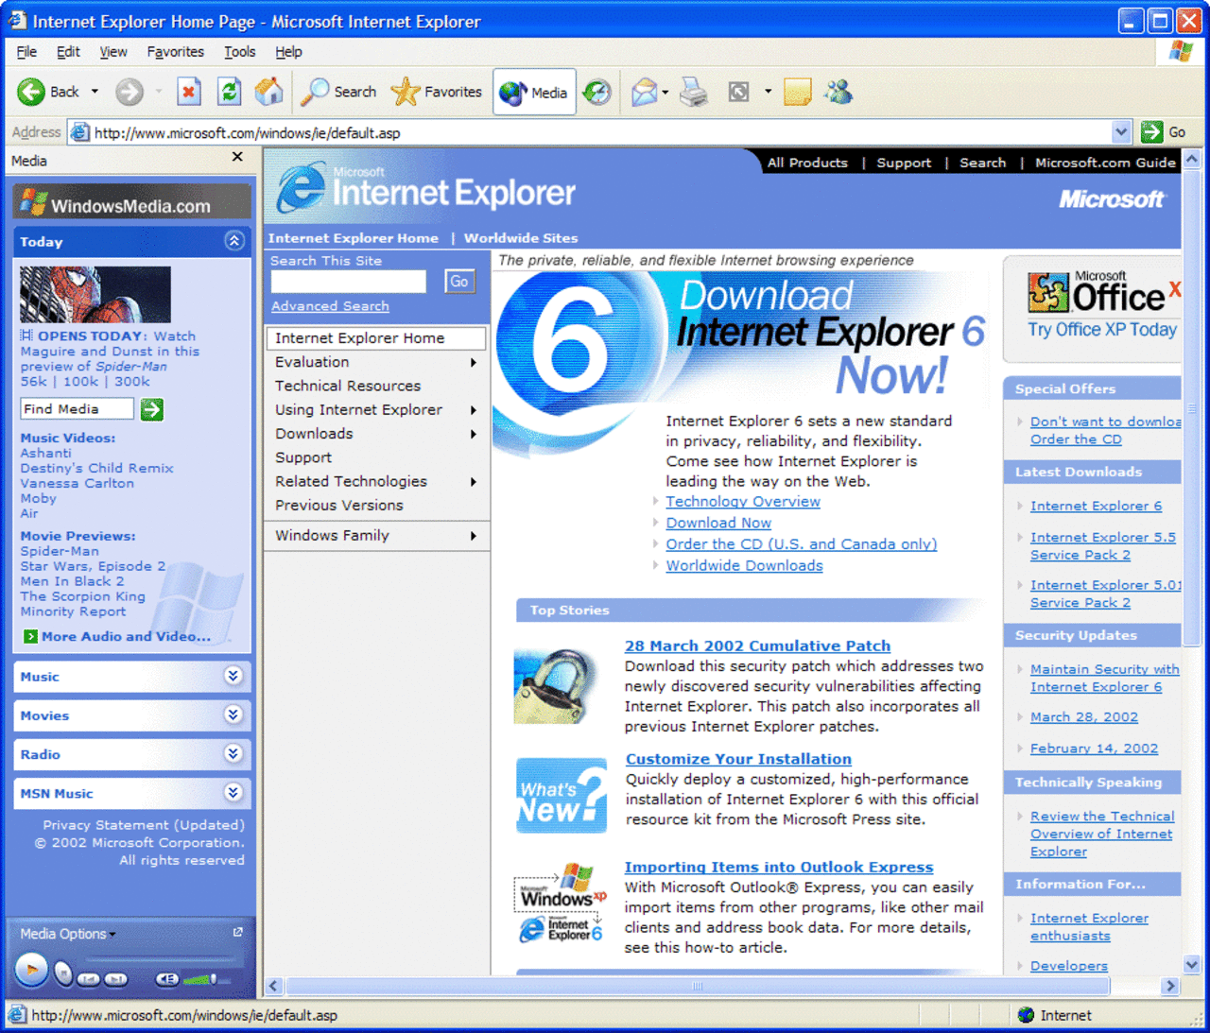This screenshot has height=1033, width=1210.
Task: Collapse the Today section
Action: coord(235,241)
